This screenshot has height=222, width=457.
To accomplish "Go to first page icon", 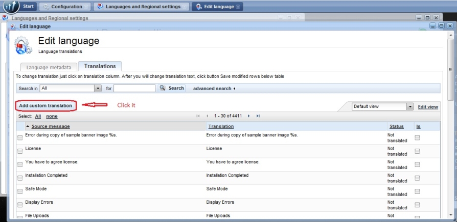I will [198, 116].
